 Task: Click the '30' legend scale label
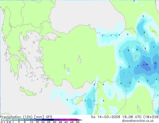[54, 122]
